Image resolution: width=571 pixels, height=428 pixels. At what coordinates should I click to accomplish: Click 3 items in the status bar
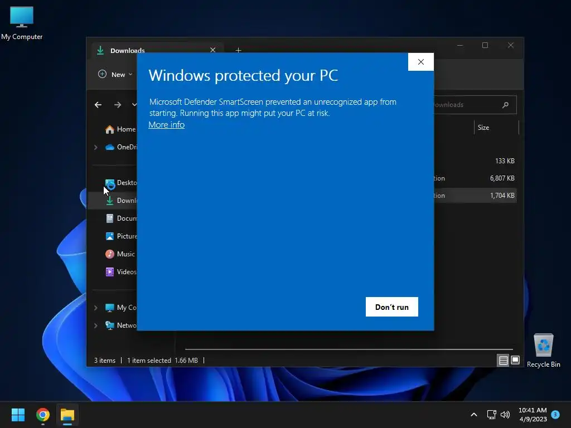(x=105, y=361)
